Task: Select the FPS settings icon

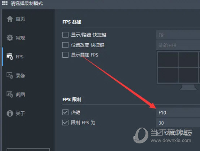Action: click(x=10, y=57)
